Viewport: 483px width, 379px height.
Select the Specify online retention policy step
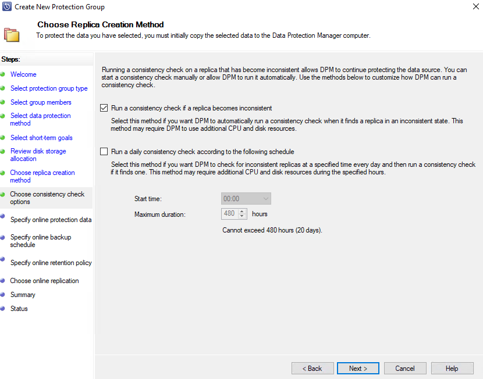[x=51, y=263]
